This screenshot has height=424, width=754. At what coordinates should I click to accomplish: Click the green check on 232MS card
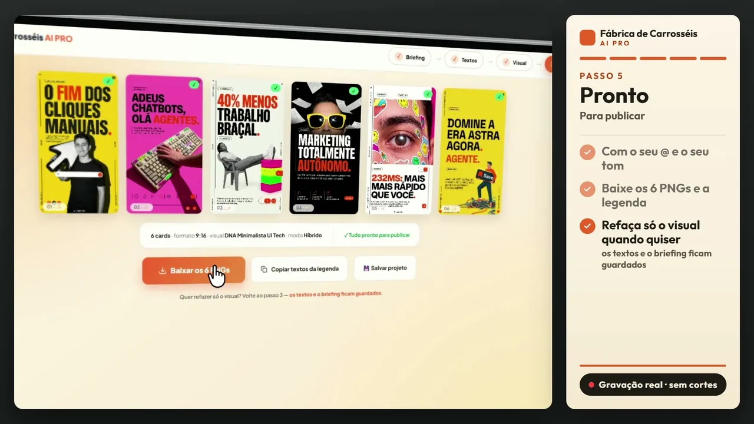click(428, 94)
